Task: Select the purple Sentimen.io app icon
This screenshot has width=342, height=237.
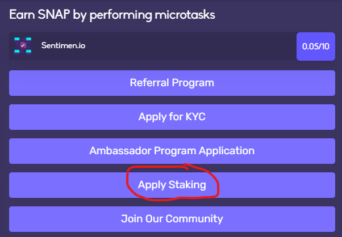Action: tap(23, 45)
